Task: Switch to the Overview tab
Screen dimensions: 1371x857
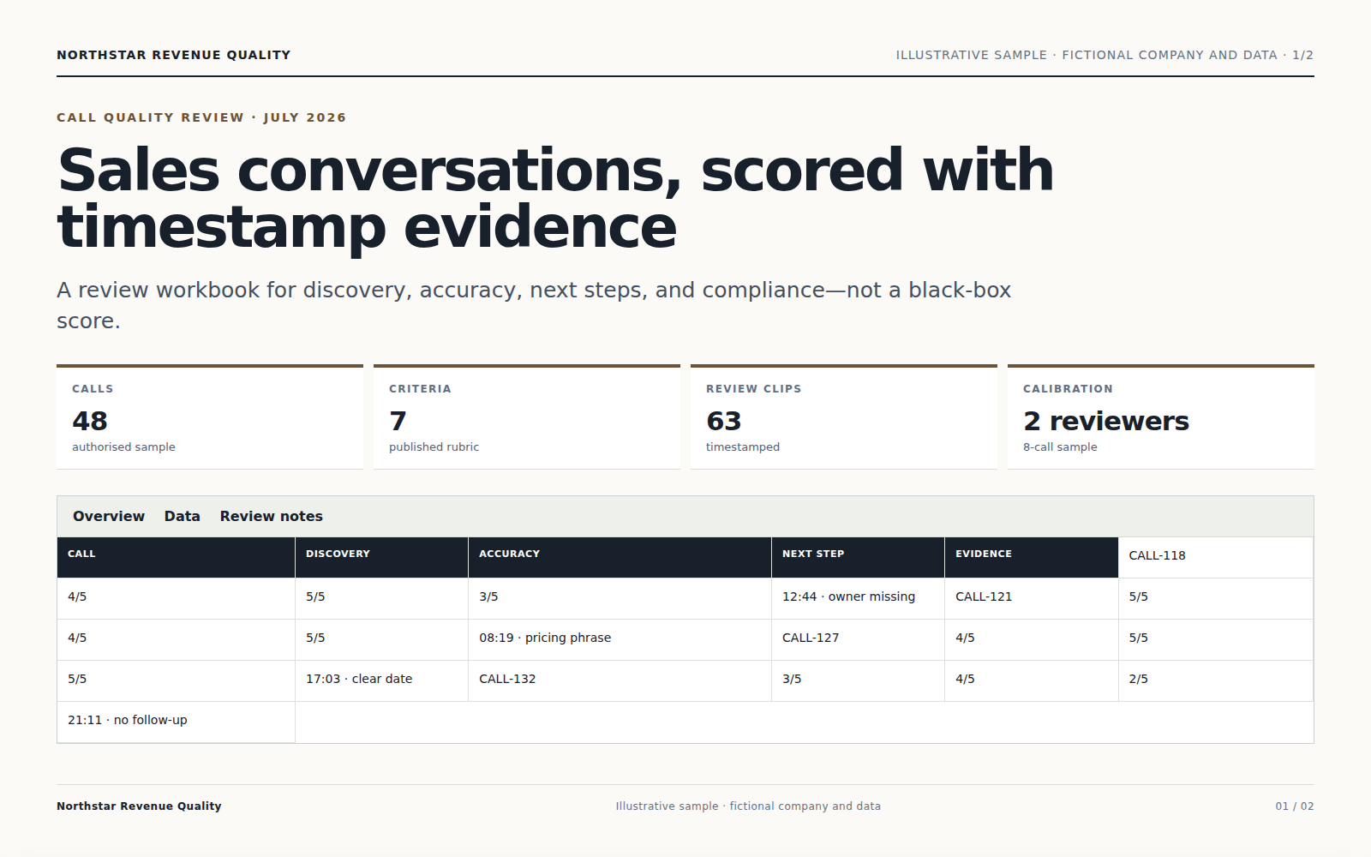Action: [109, 516]
